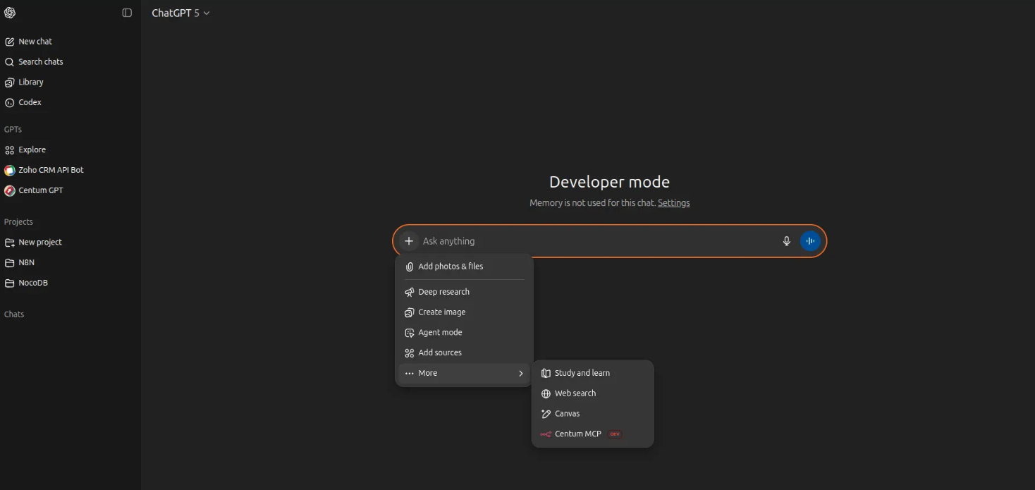Create a New project
This screenshot has height=490, width=1035.
(x=40, y=243)
